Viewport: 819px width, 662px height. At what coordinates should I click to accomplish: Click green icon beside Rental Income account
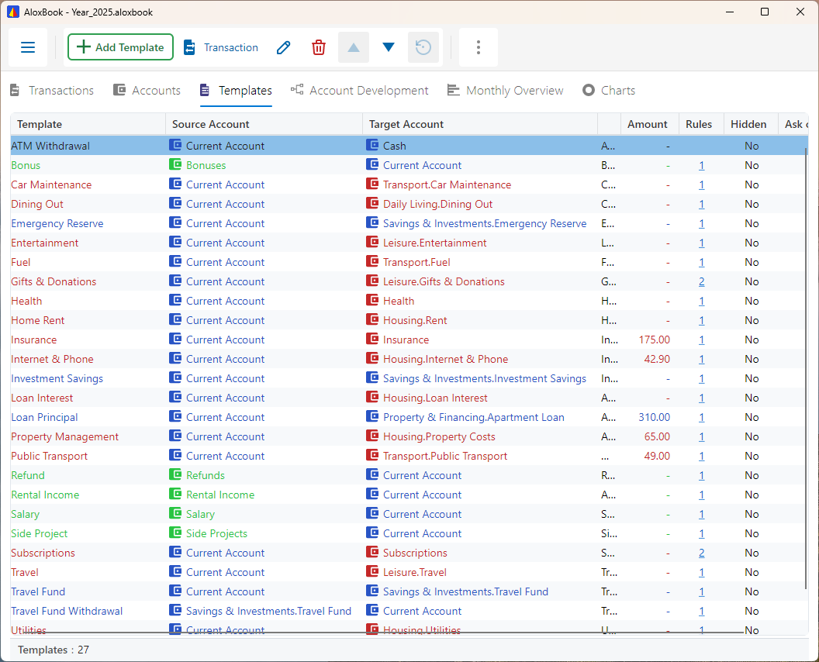click(175, 494)
